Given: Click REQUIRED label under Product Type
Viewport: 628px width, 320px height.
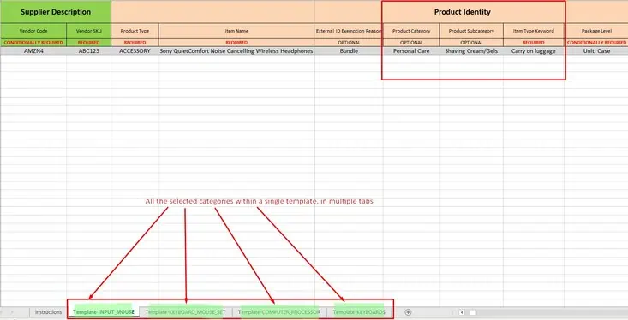Looking at the screenshot, I should click(x=135, y=43).
